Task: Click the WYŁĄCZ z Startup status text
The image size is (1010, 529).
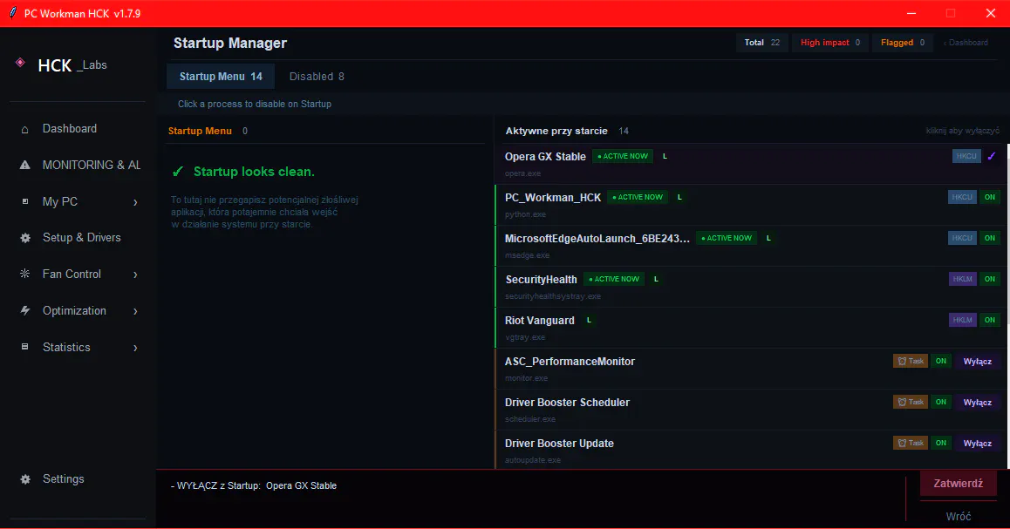Action: point(254,485)
